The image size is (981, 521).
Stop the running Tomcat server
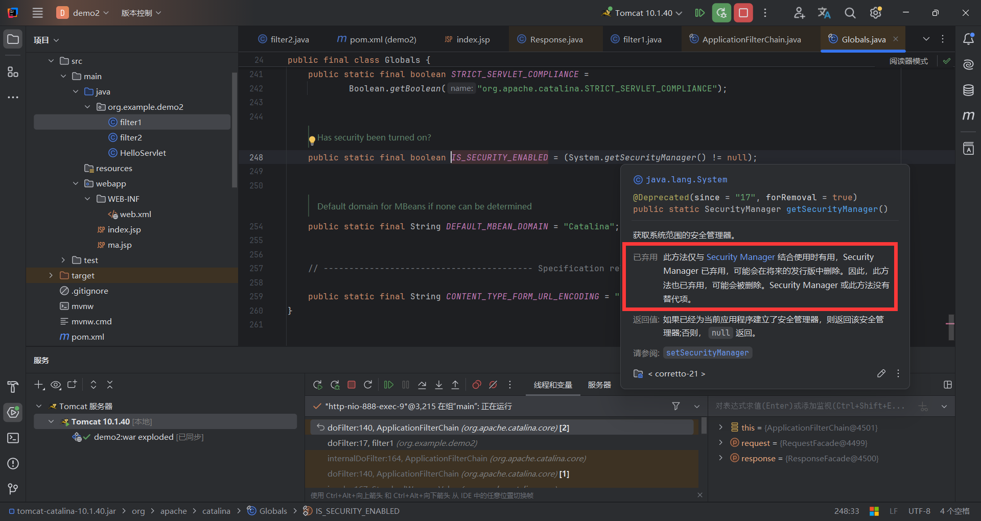[x=743, y=13]
